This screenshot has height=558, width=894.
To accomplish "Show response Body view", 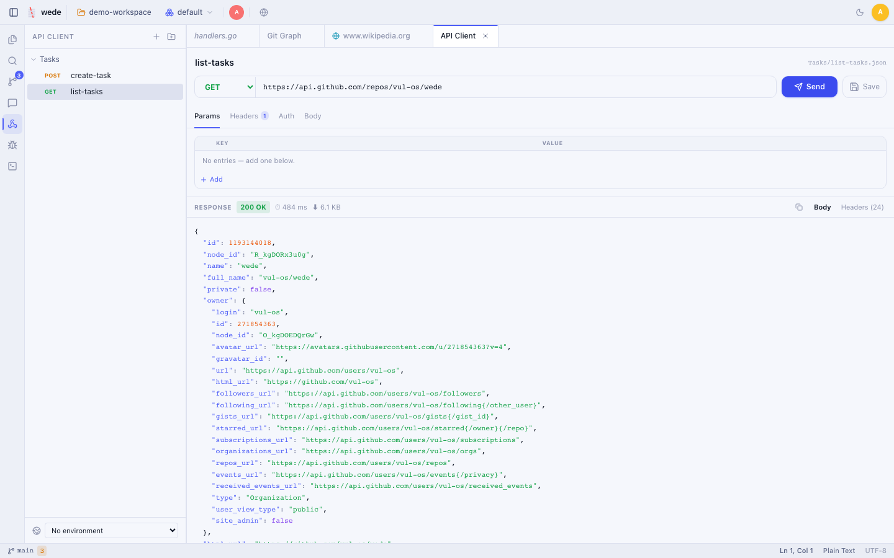I will (x=822, y=207).
